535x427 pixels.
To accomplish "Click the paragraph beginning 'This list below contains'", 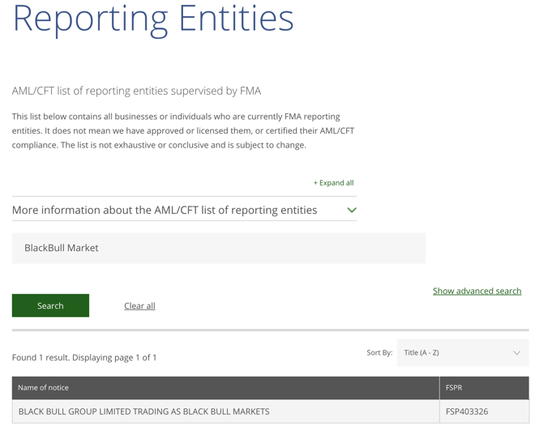I will click(x=183, y=131).
